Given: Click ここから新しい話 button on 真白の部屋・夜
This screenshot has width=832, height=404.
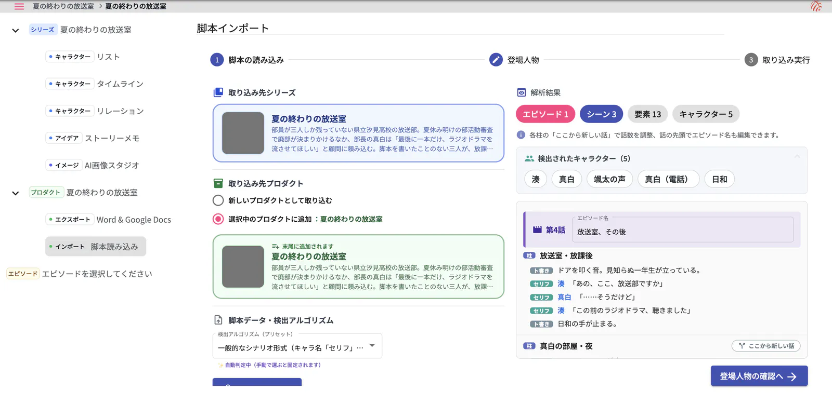Looking at the screenshot, I should pyautogui.click(x=766, y=346).
